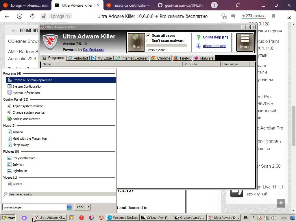The image size is (296, 222).
Task: Click the Yandex home Я icon in toolbar
Action: (20, 16)
